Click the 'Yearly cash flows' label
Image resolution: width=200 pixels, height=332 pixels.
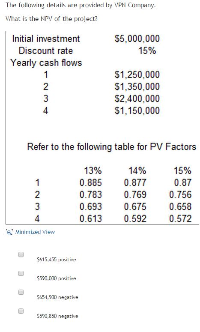tap(46, 63)
